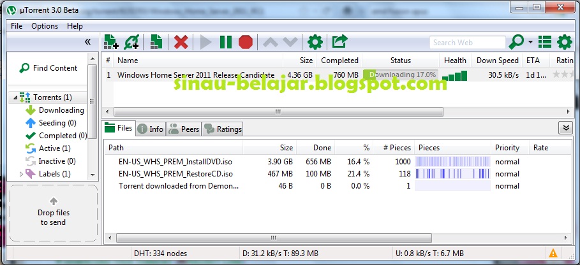This screenshot has width=580, height=265.
Task: Click the torrent's star rating
Action: tap(563, 75)
